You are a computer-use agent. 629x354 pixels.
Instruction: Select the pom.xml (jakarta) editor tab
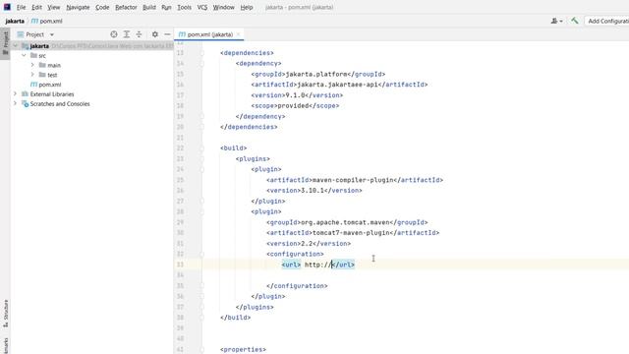[209, 34]
